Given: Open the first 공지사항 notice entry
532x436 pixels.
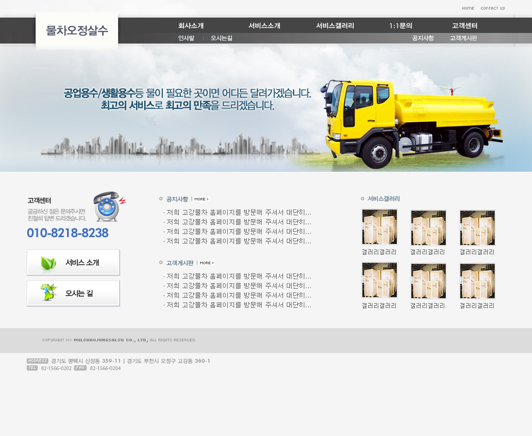Looking at the screenshot, I should (238, 213).
